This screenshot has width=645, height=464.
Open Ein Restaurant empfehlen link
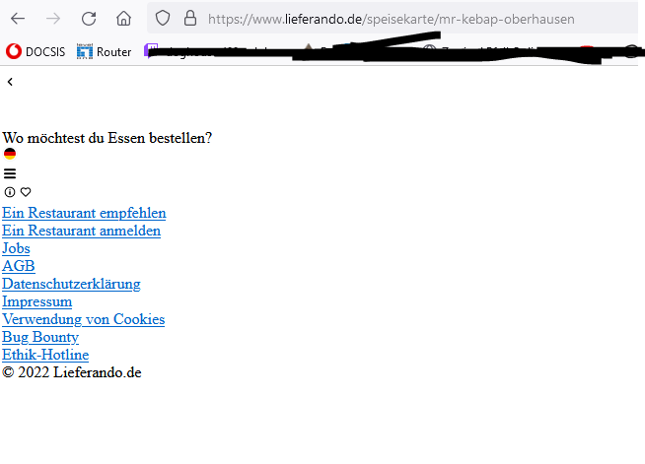tap(84, 213)
